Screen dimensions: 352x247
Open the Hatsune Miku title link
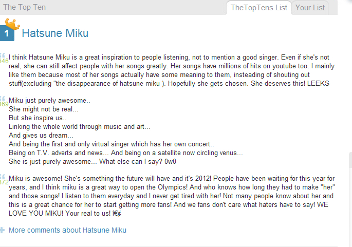55,34
